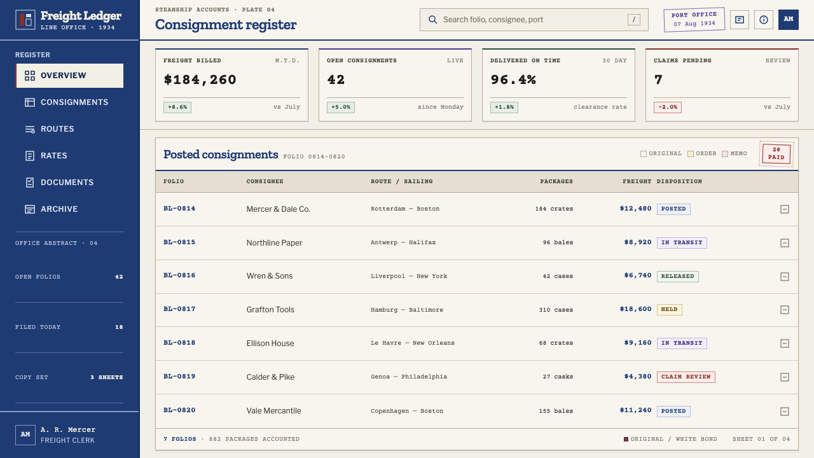Select the Rates menu item
Screen dimensions: 814x458
coord(69,156)
